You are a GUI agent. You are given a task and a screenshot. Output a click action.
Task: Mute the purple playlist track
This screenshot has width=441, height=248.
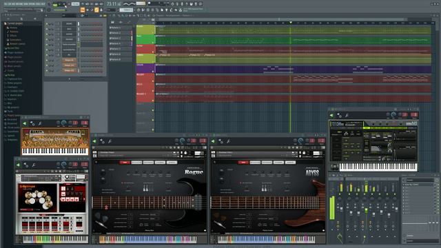point(153,71)
